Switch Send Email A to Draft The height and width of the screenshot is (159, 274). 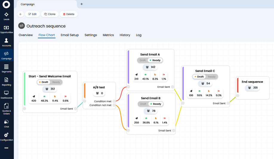143,60
